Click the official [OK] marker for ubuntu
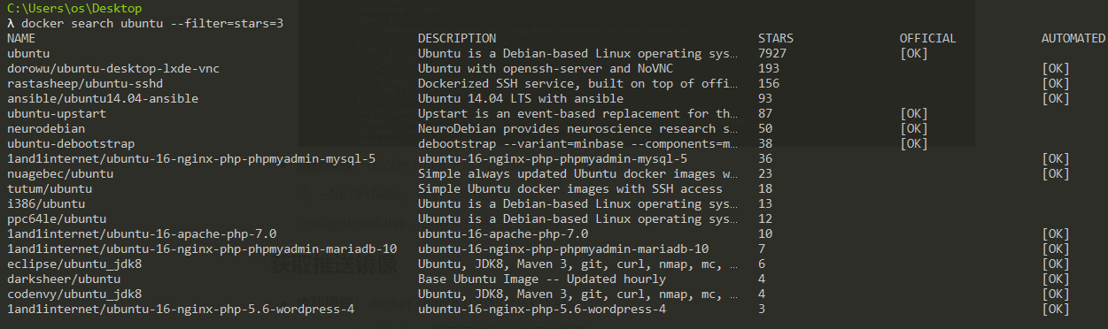Screen dimensions: 1108x329 click(x=914, y=53)
